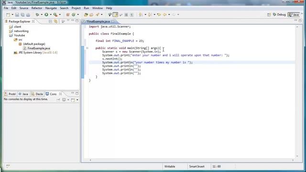
Task: Select the Package Explorer tab
Action: click(19, 21)
